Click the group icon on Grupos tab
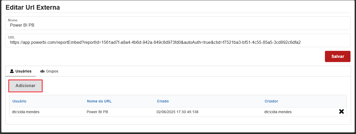The image size is (356, 134). pyautogui.click(x=42, y=71)
